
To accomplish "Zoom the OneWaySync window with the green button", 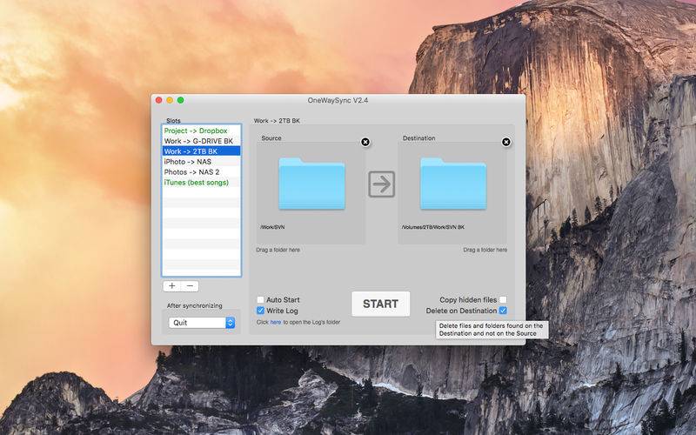I will pos(181,100).
